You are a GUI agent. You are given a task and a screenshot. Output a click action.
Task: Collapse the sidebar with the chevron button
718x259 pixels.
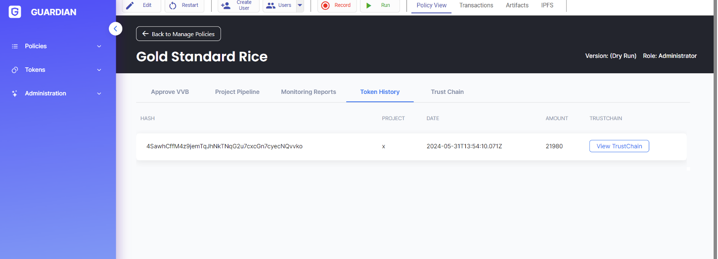[115, 29]
